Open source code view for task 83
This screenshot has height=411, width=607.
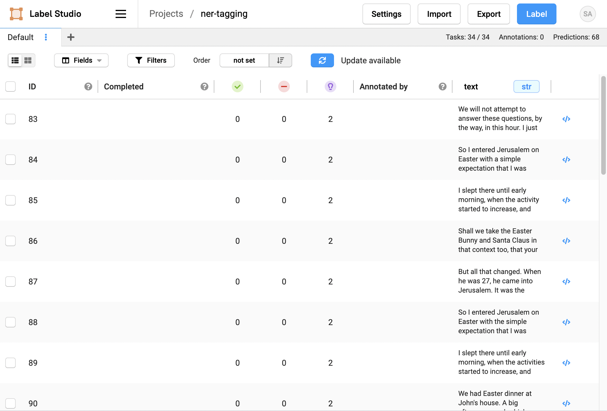click(x=567, y=119)
